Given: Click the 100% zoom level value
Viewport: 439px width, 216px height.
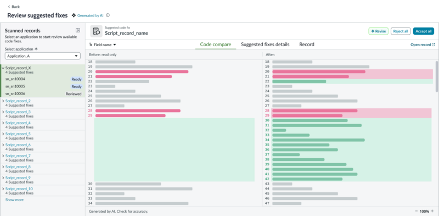Looking at the screenshot, I should pyautogui.click(x=424, y=211).
